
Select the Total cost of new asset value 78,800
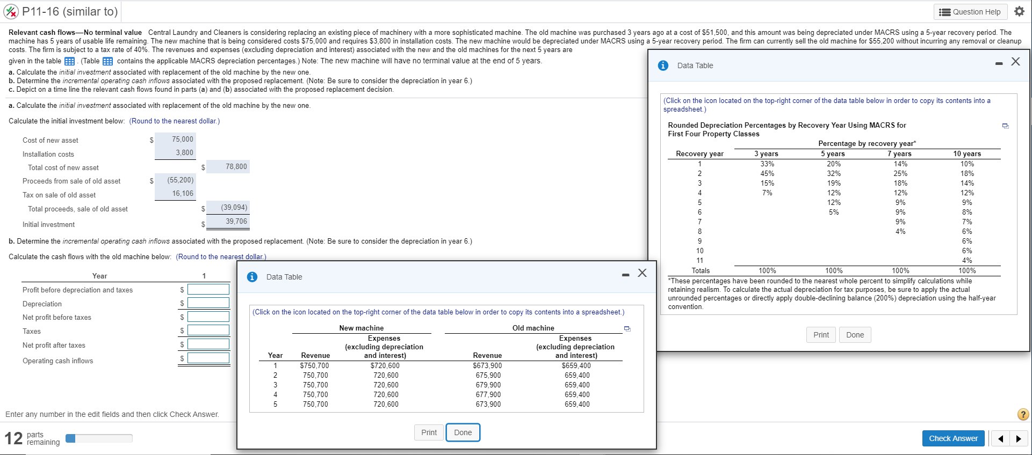[x=236, y=166]
